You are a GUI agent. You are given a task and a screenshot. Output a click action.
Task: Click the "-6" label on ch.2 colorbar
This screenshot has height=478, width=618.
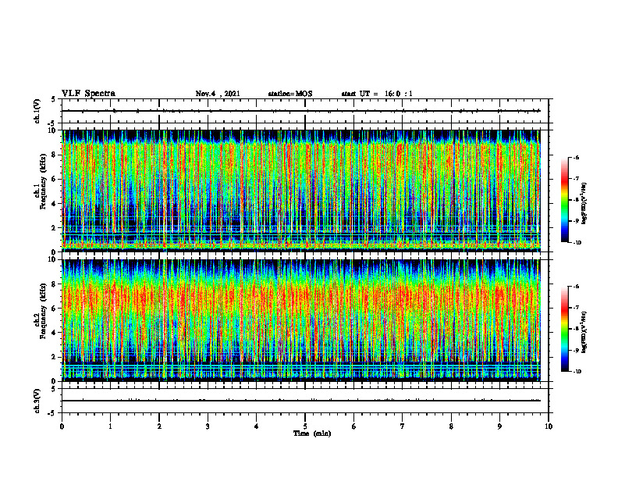(576, 287)
